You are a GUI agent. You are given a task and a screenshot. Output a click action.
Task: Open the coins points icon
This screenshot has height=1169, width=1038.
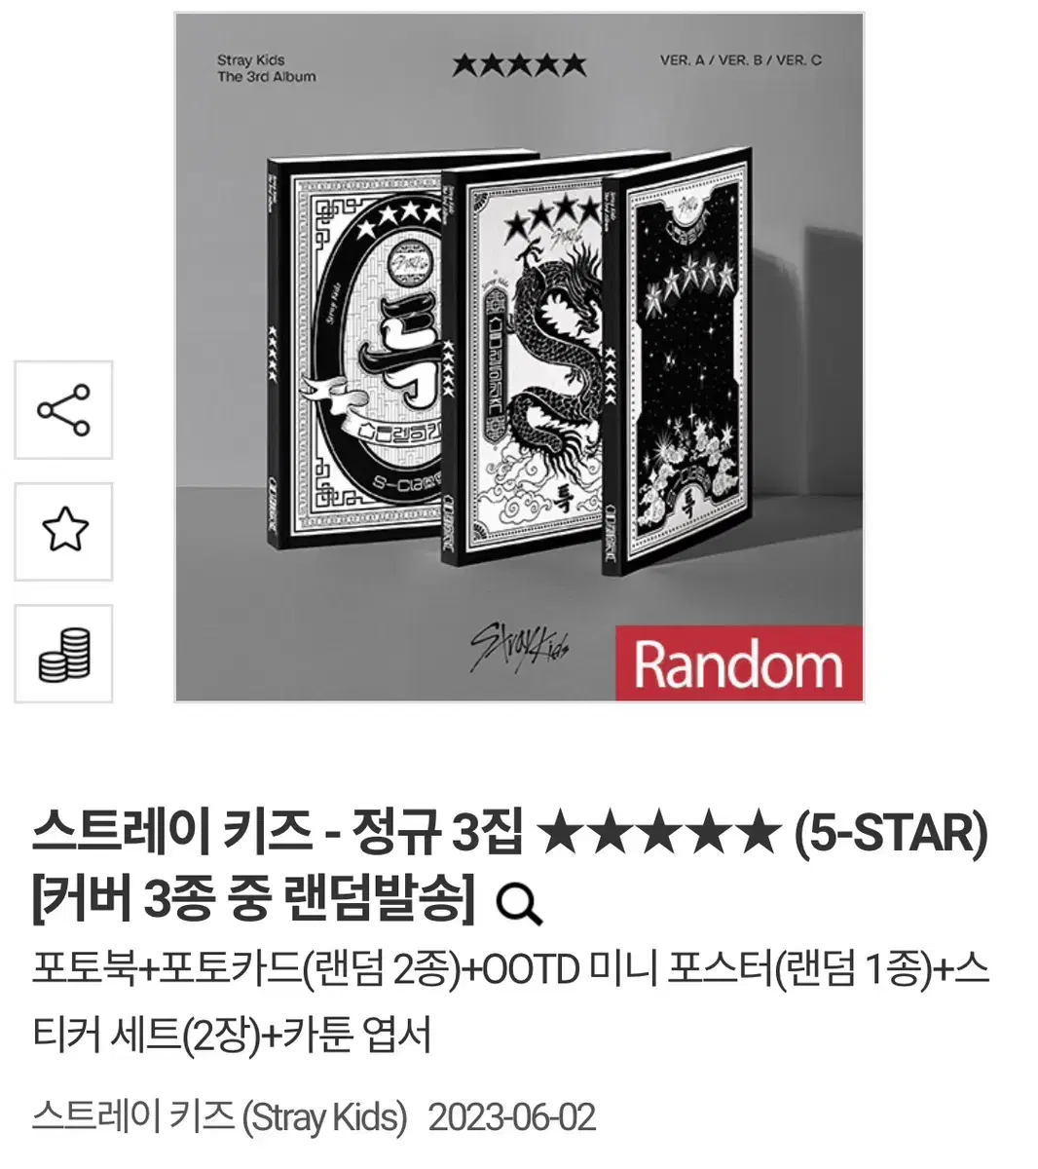coord(63,654)
